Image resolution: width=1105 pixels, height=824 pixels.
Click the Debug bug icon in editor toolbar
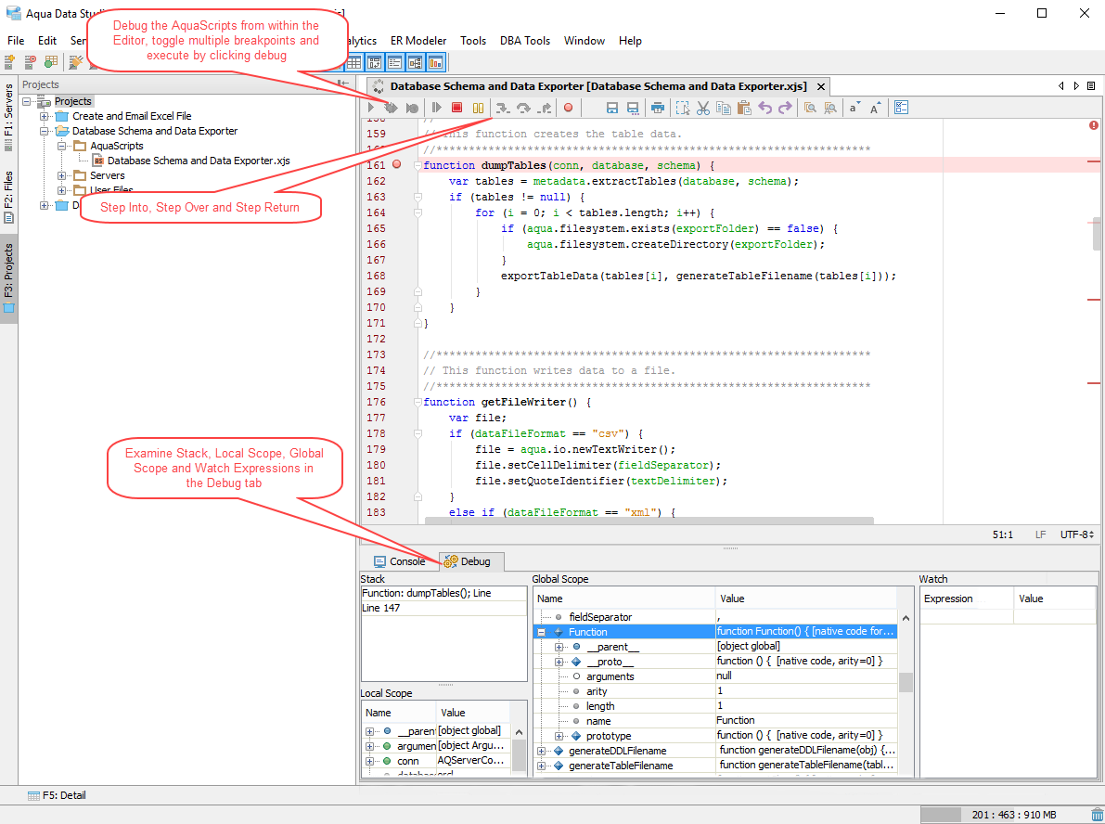[x=391, y=108]
